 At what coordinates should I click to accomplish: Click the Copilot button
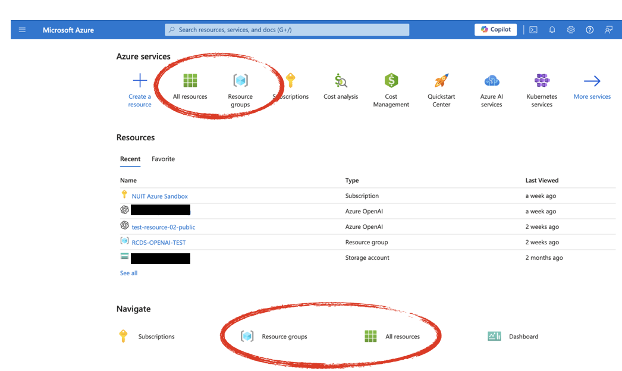tap(495, 30)
